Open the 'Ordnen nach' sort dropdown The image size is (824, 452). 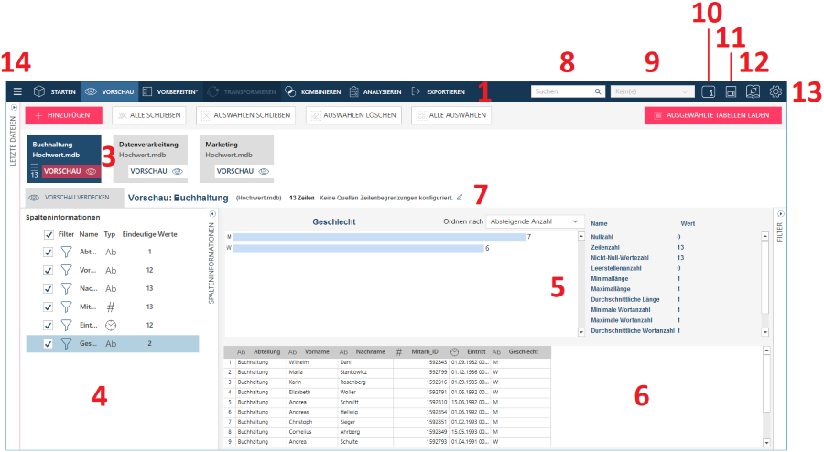pos(536,221)
